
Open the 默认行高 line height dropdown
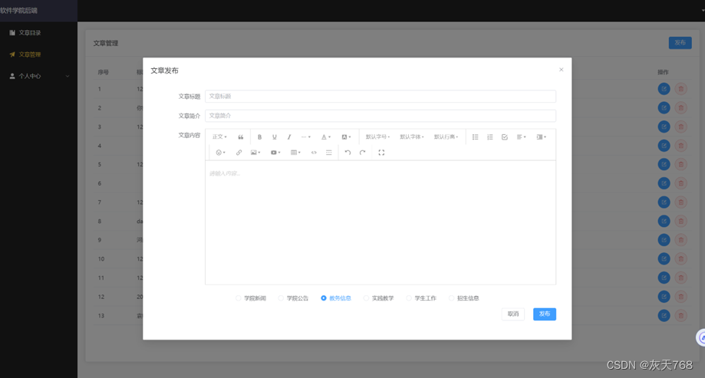[446, 137]
